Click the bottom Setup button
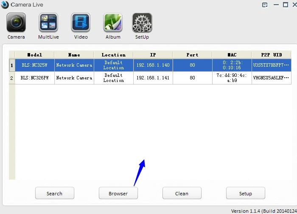 [x=246, y=193]
